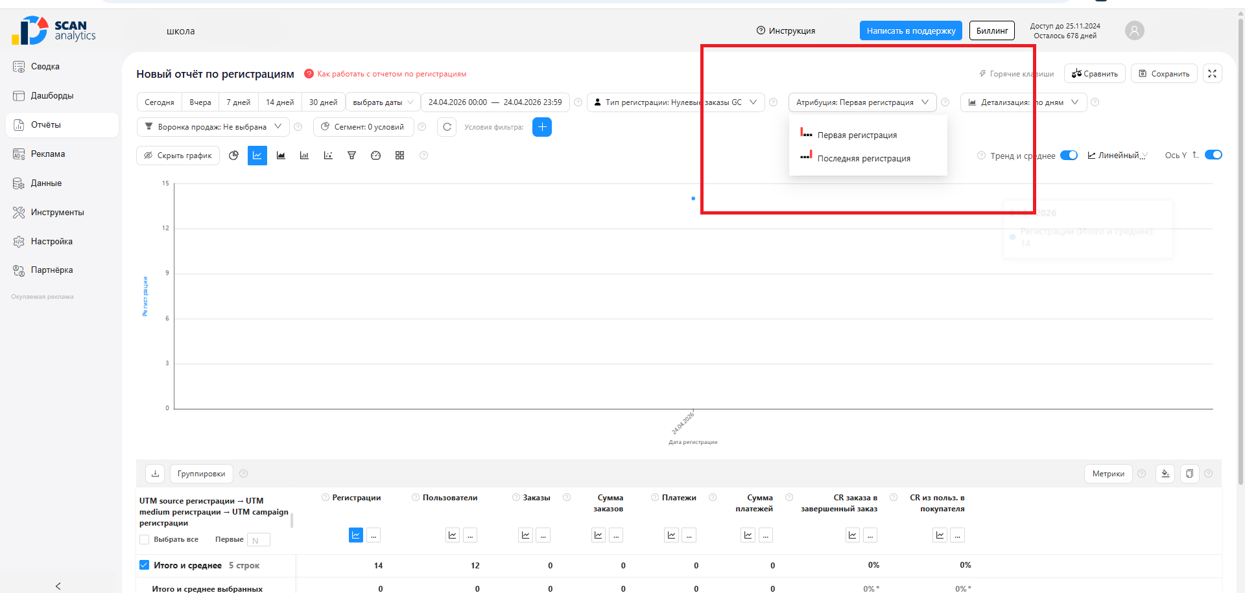Show Платежи metric on chart
The width and height of the screenshot is (1245, 593).
point(672,535)
